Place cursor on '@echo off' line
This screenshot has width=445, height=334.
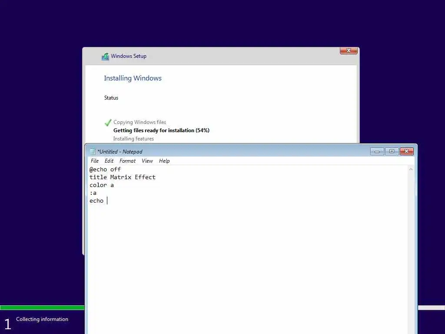105,169
